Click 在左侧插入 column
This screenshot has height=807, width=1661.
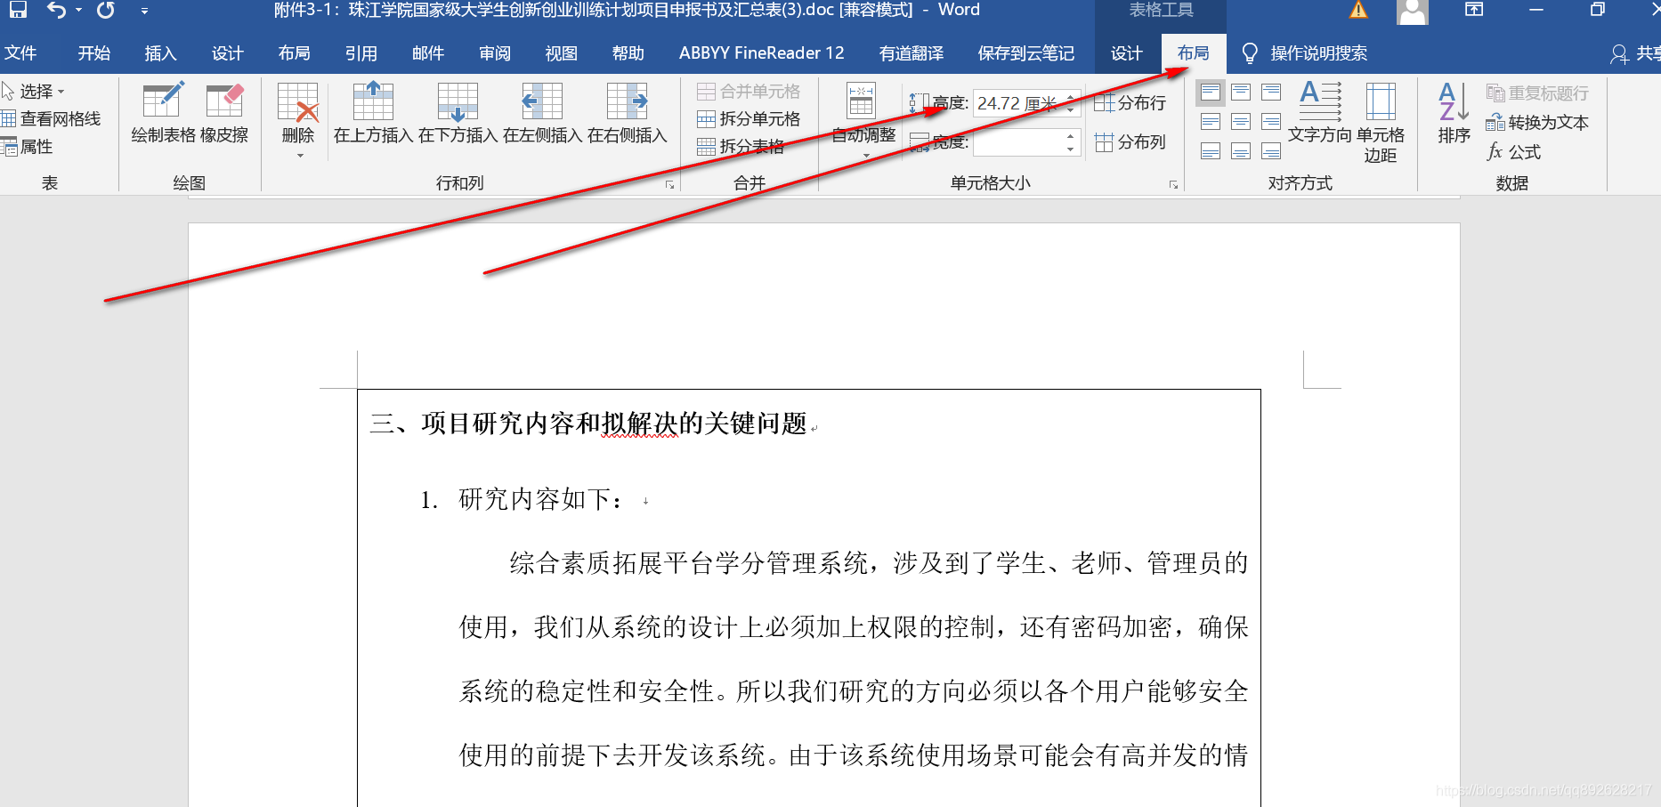pos(542,113)
